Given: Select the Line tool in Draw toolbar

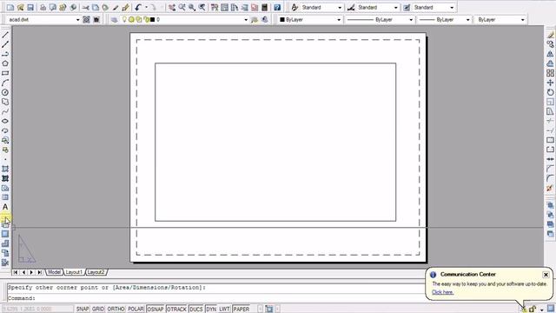Looking at the screenshot, I should (x=5, y=35).
